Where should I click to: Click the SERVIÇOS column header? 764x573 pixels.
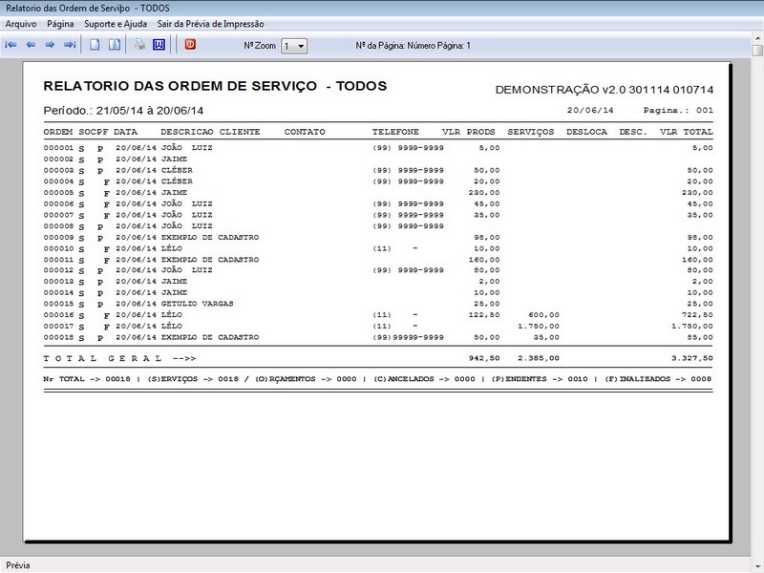click(531, 132)
